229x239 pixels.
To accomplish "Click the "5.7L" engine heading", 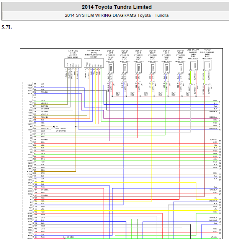I will click(x=7, y=27).
